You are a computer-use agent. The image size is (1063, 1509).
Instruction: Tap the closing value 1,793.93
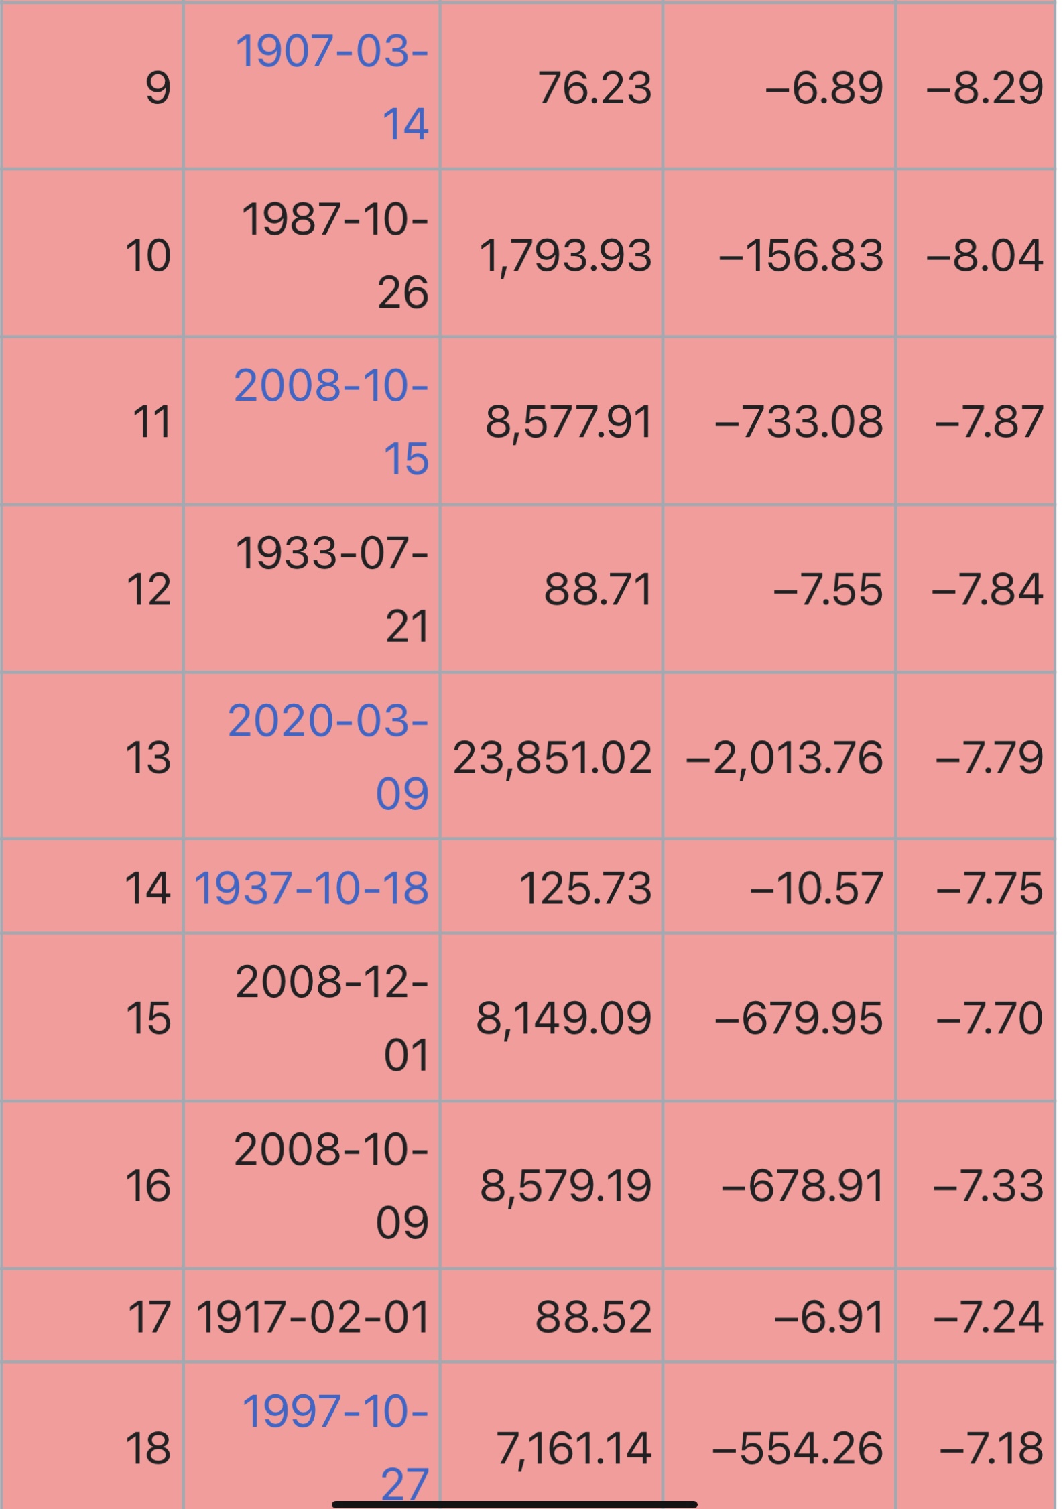(x=565, y=255)
